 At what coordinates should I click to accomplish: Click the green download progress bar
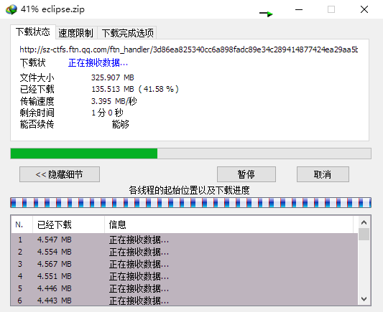(x=190, y=153)
